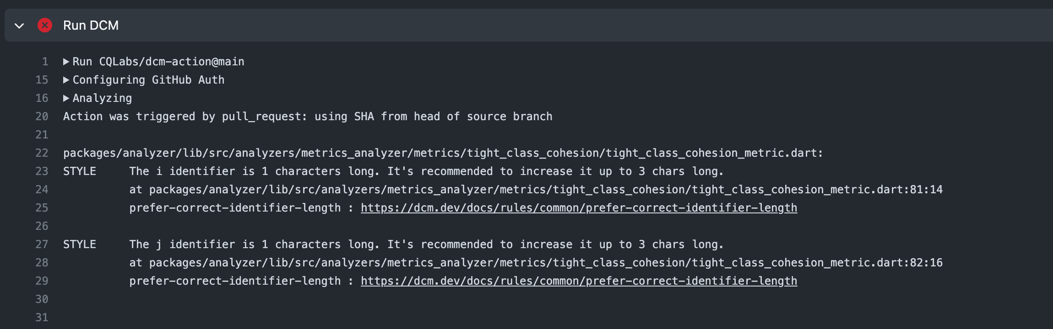Open the first prefer-correct-identifier-length docs link
The image size is (1053, 329).
579,208
